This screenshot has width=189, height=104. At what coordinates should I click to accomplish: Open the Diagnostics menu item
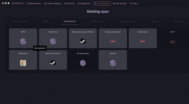84,4
